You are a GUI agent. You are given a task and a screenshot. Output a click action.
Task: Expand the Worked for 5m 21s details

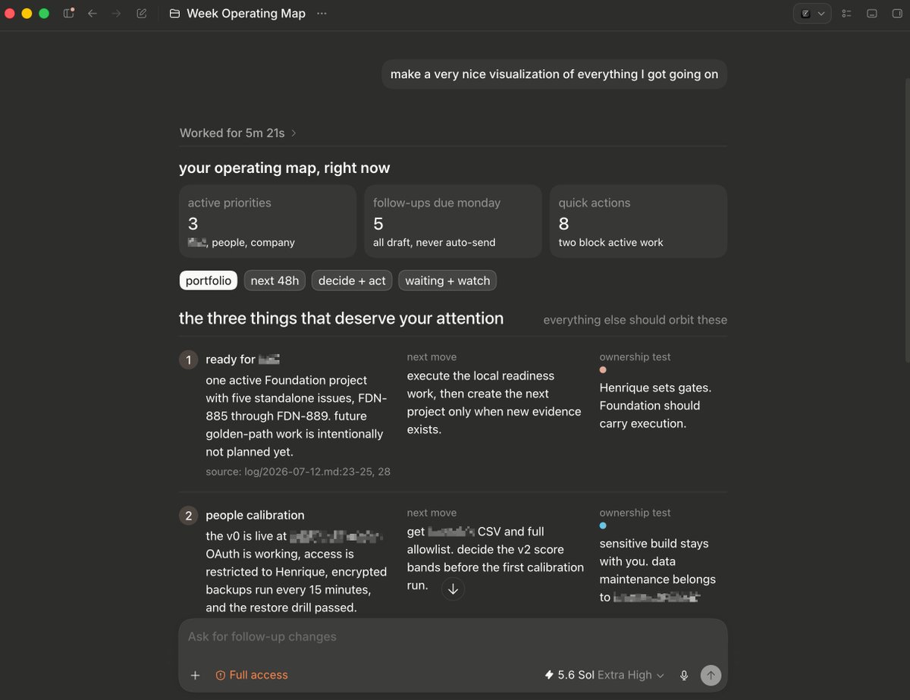pos(238,133)
